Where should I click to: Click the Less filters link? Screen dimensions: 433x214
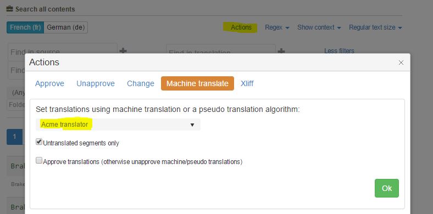click(339, 51)
